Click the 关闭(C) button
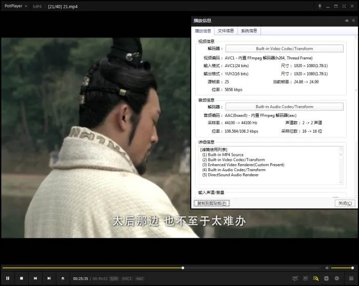359x286 pixels. (x=345, y=203)
